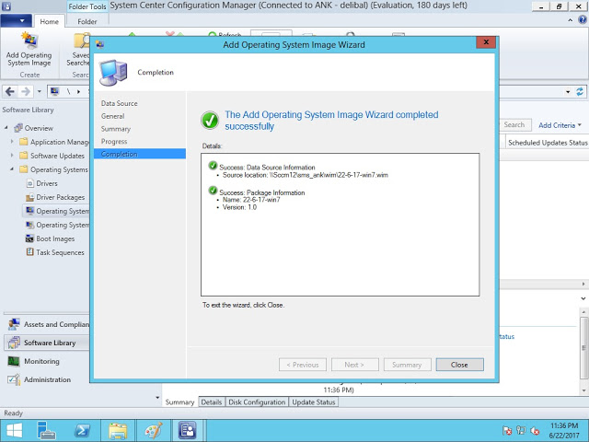Open the Drivers node in Software Library

pos(46,183)
